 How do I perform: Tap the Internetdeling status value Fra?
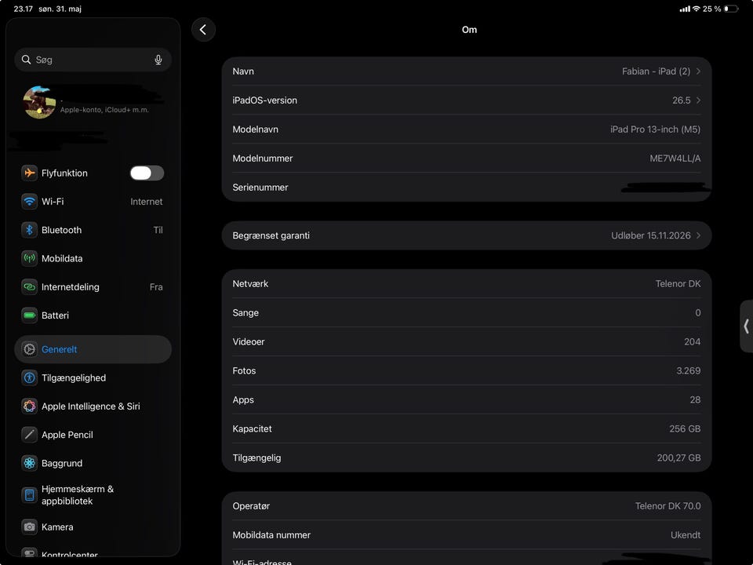pos(156,287)
